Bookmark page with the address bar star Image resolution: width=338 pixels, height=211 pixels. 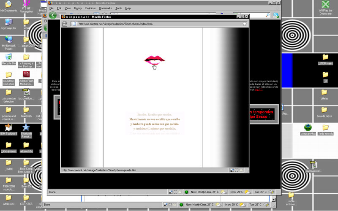point(244,24)
